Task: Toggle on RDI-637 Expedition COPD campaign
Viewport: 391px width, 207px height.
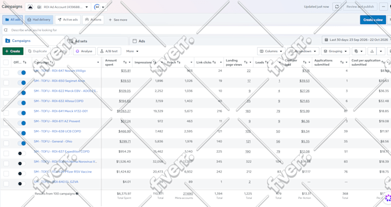Action: (22, 154)
